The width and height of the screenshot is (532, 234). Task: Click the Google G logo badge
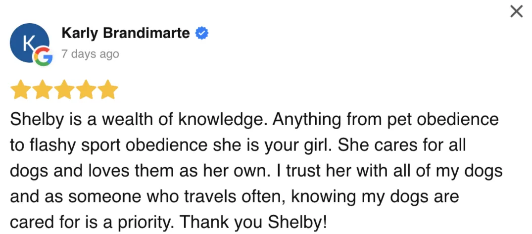pos(43,57)
